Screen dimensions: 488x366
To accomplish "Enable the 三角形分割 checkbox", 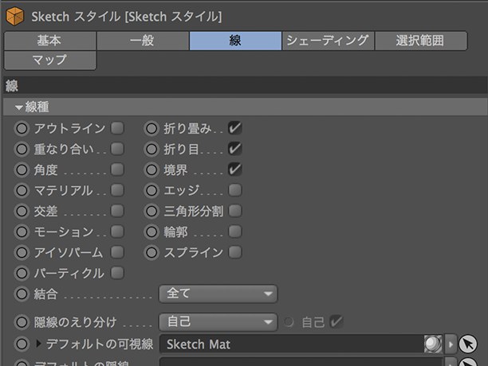I will (x=235, y=211).
